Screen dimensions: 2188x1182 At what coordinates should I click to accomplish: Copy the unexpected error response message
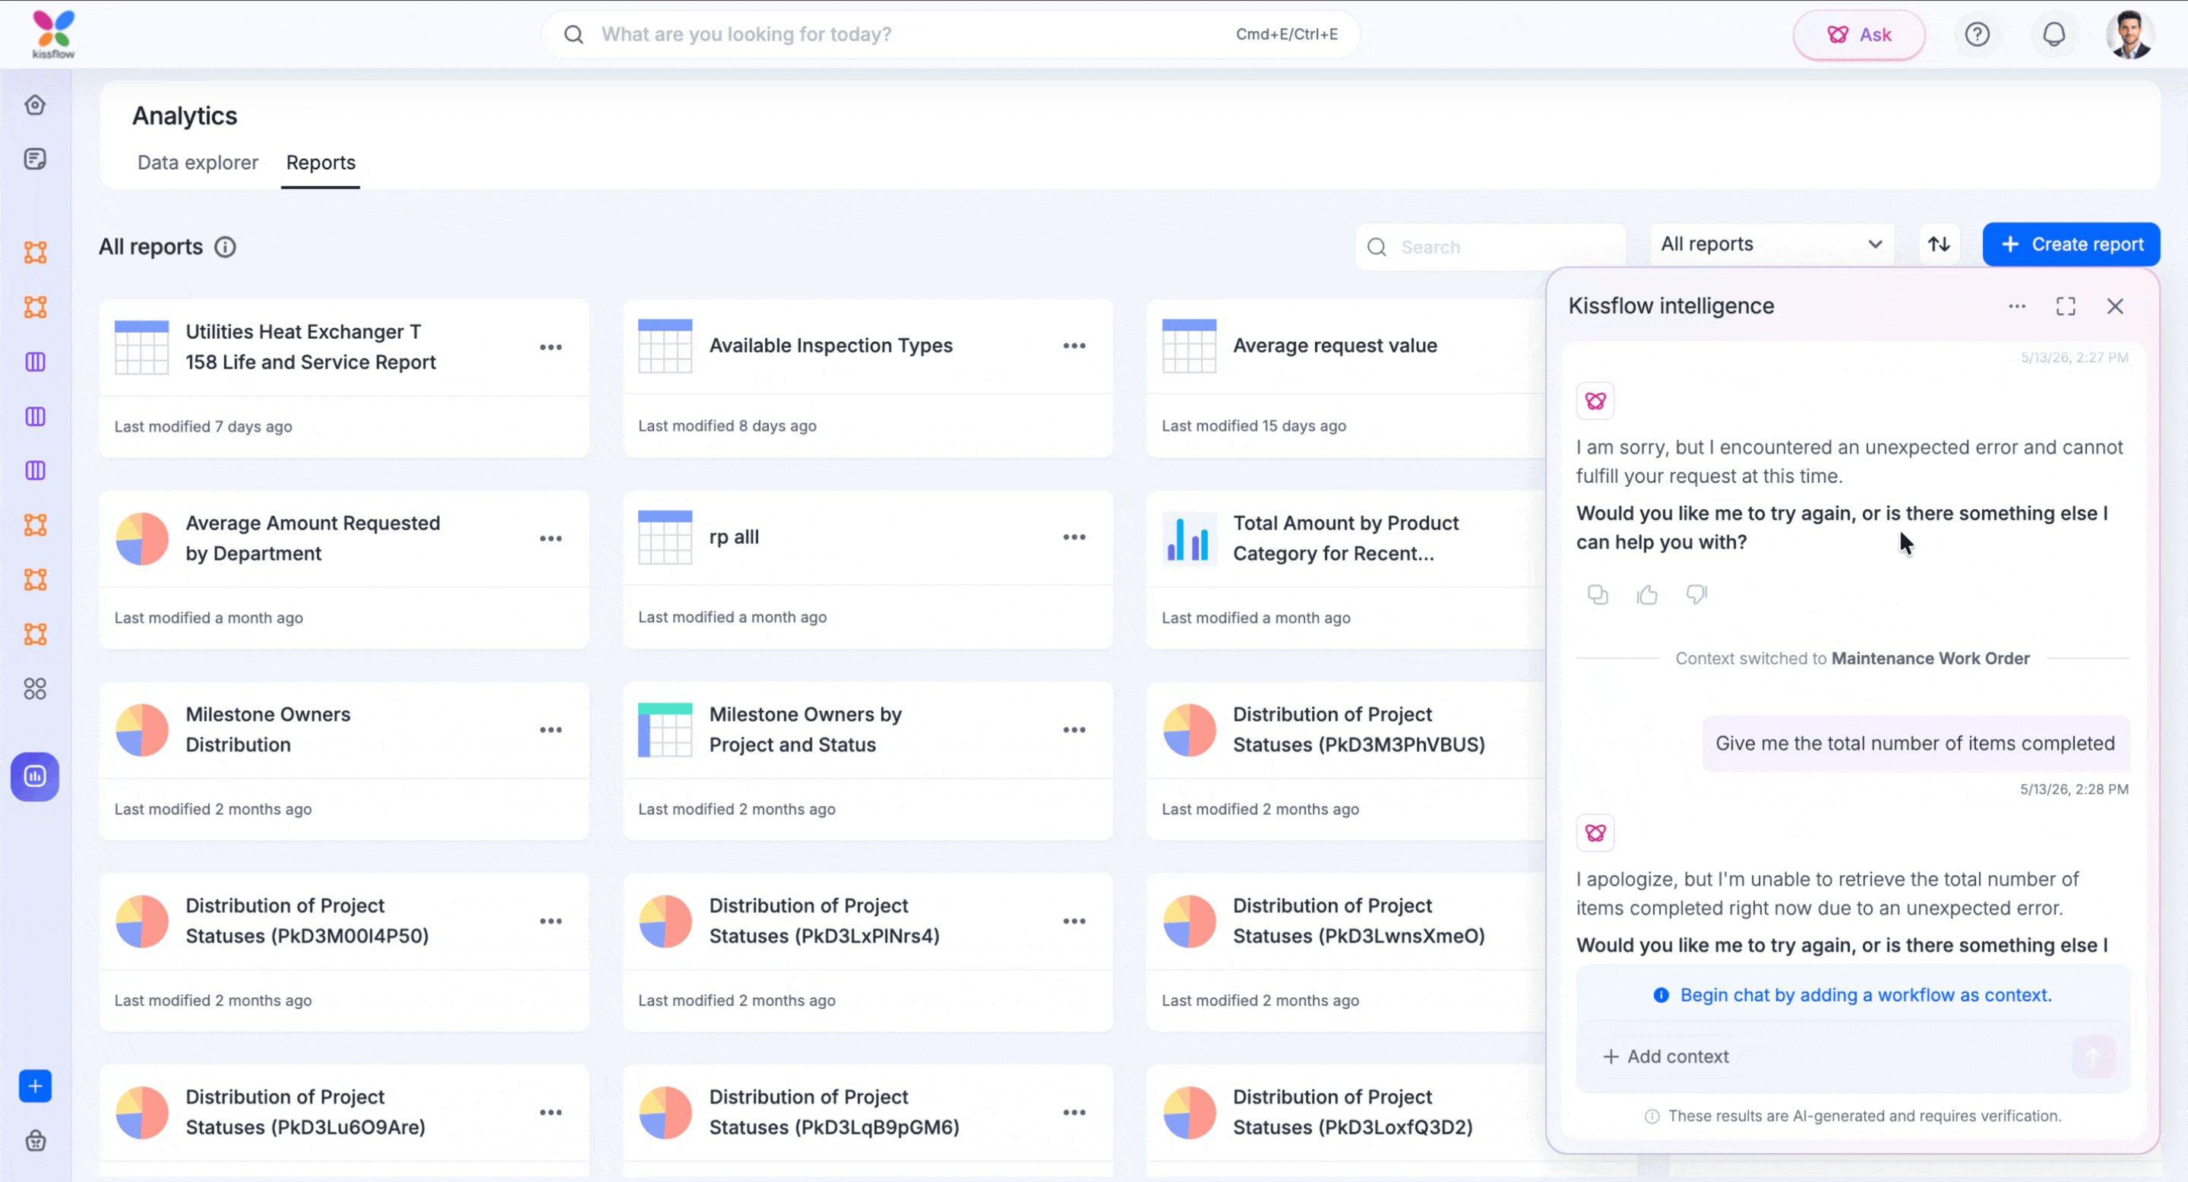(1598, 594)
